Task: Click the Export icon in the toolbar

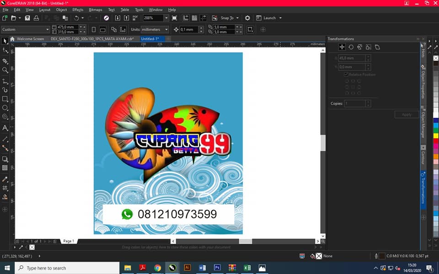Action: pos(127,18)
